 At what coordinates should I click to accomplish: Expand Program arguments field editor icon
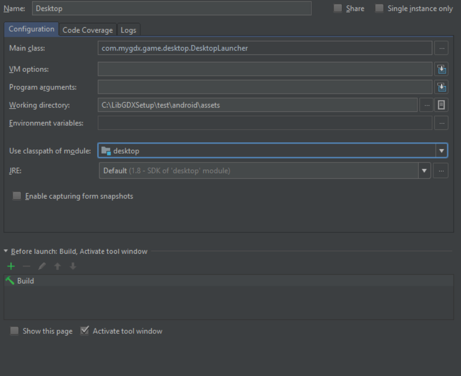441,87
